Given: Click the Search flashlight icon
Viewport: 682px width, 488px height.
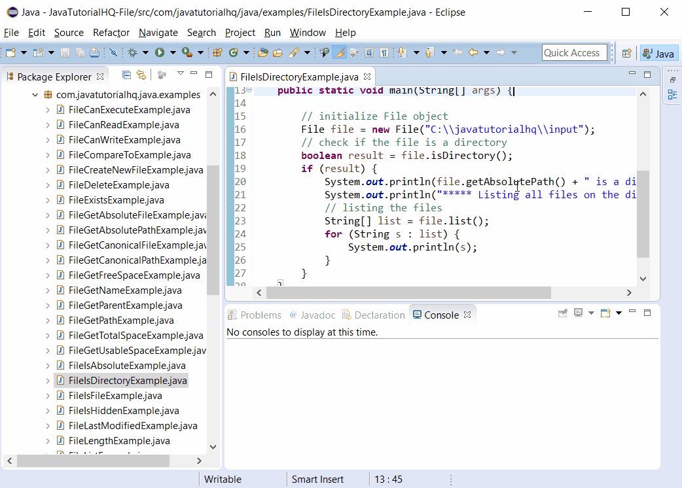Looking at the screenshot, I should pos(294,52).
